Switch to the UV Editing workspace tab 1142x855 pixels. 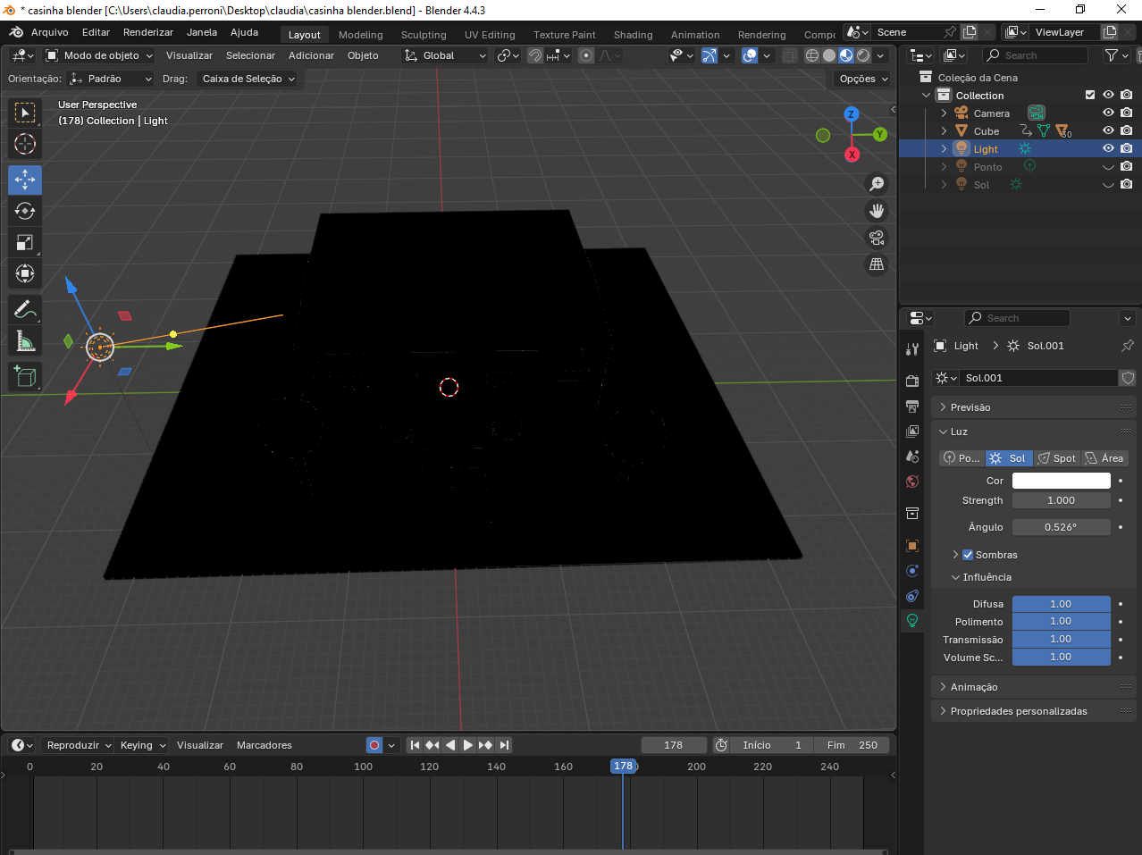pos(490,35)
